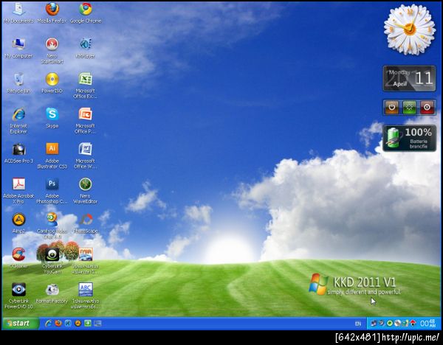
Task: Select the ACDSee Pro 3 icon
Action: (18, 153)
